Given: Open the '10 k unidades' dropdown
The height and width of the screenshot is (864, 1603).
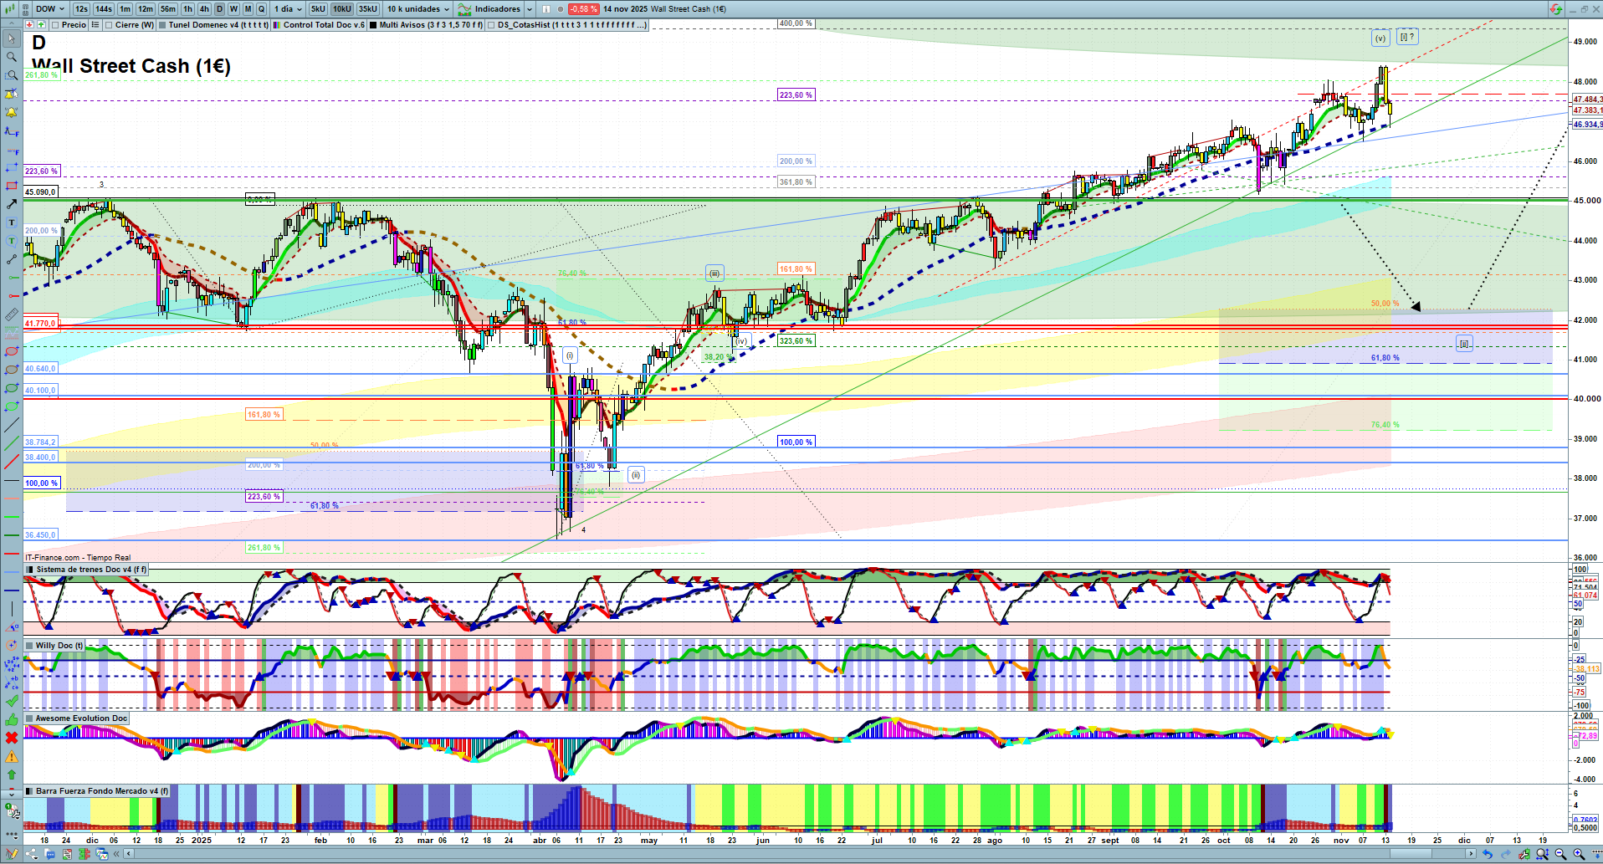Looking at the screenshot, I should click(x=418, y=9).
